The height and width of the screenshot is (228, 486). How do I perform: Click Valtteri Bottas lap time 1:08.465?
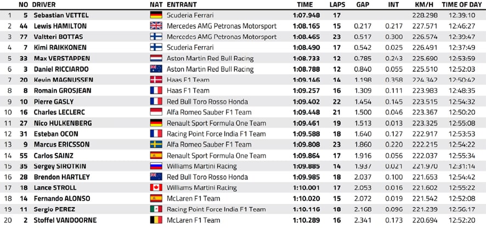pyautogui.click(x=306, y=37)
